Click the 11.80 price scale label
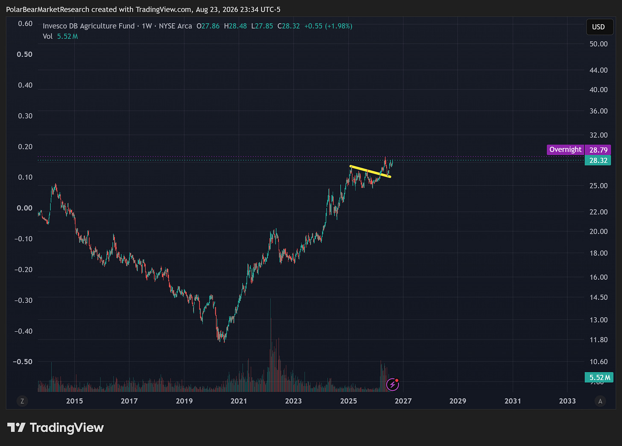This screenshot has width=622, height=446. point(599,340)
